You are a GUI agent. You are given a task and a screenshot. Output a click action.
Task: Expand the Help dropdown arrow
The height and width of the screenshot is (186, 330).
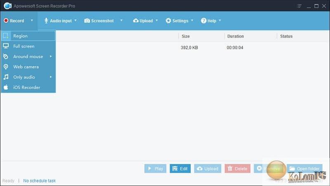220,20
